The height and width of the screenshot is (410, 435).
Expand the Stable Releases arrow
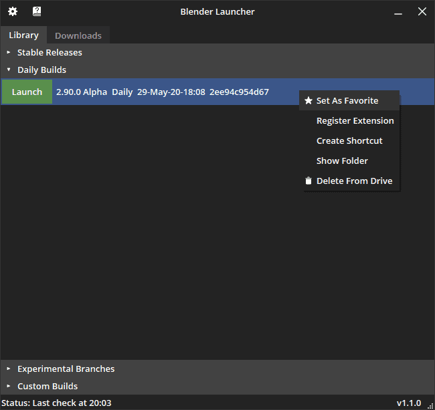[x=9, y=52]
